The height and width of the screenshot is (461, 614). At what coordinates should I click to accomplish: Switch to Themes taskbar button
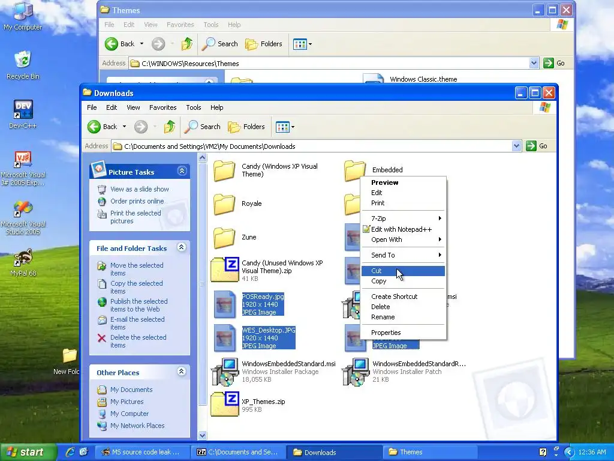tap(430, 452)
